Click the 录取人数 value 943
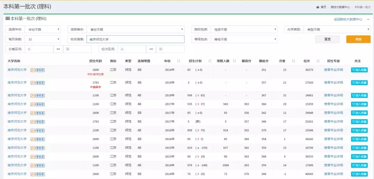The image size is (374, 179). (x=225, y=104)
